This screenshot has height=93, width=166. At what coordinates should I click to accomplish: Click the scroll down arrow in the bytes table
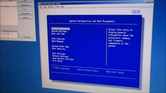18,37
